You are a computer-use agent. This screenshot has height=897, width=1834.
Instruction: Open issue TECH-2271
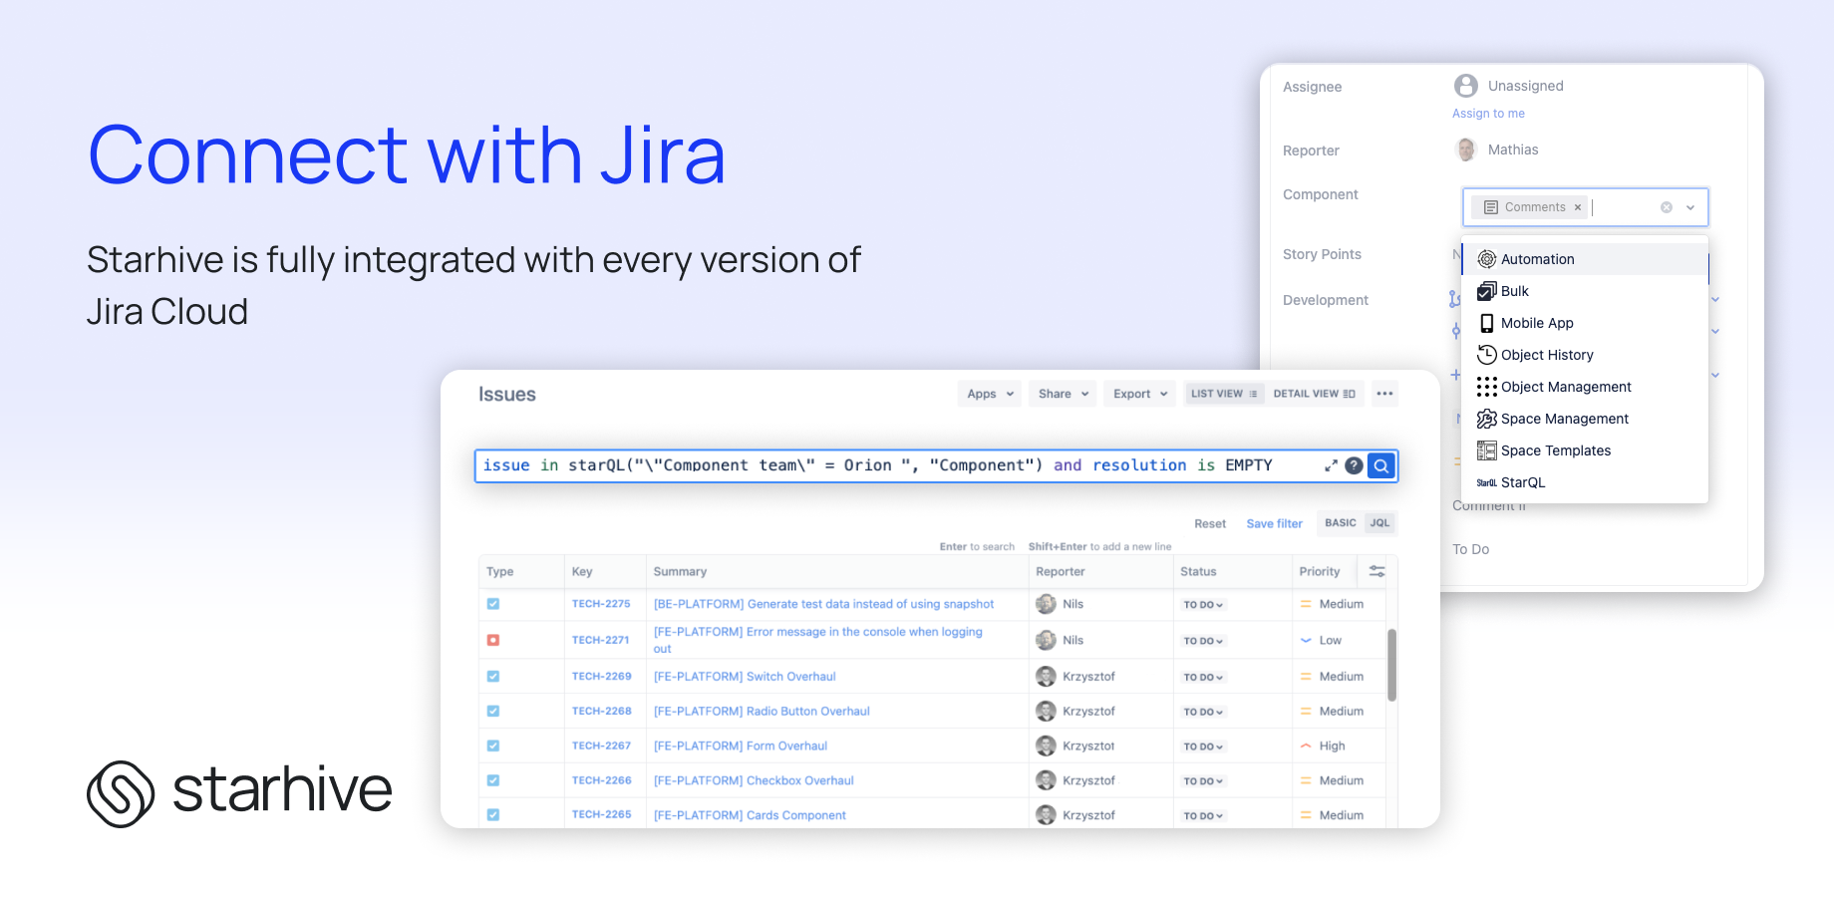pyautogui.click(x=601, y=640)
